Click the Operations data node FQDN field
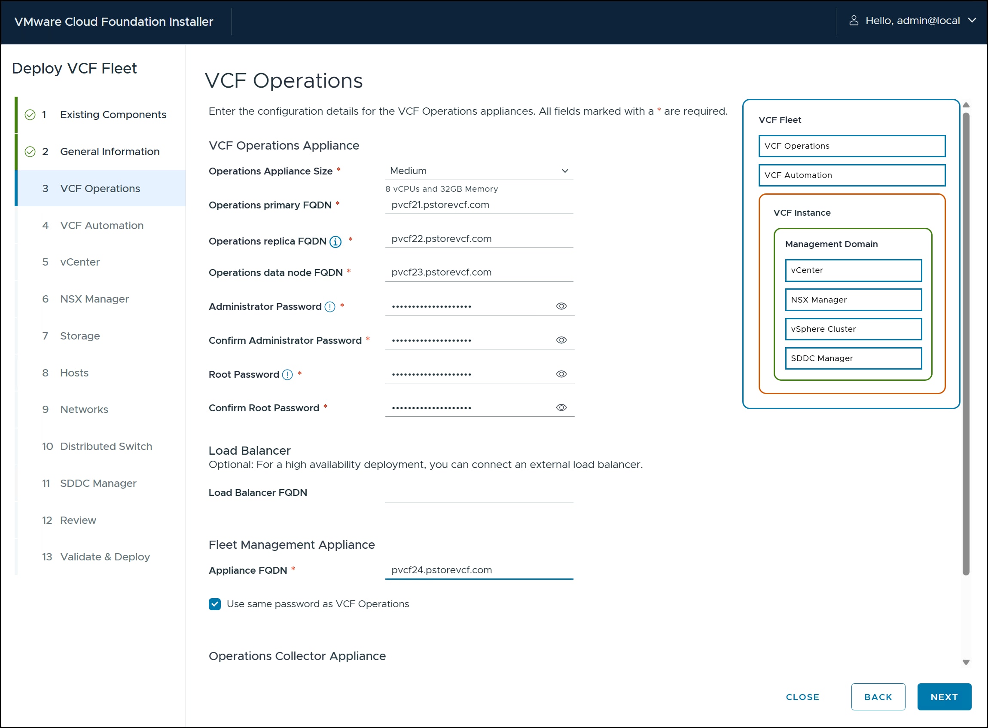The width and height of the screenshot is (988, 728). [x=479, y=272]
